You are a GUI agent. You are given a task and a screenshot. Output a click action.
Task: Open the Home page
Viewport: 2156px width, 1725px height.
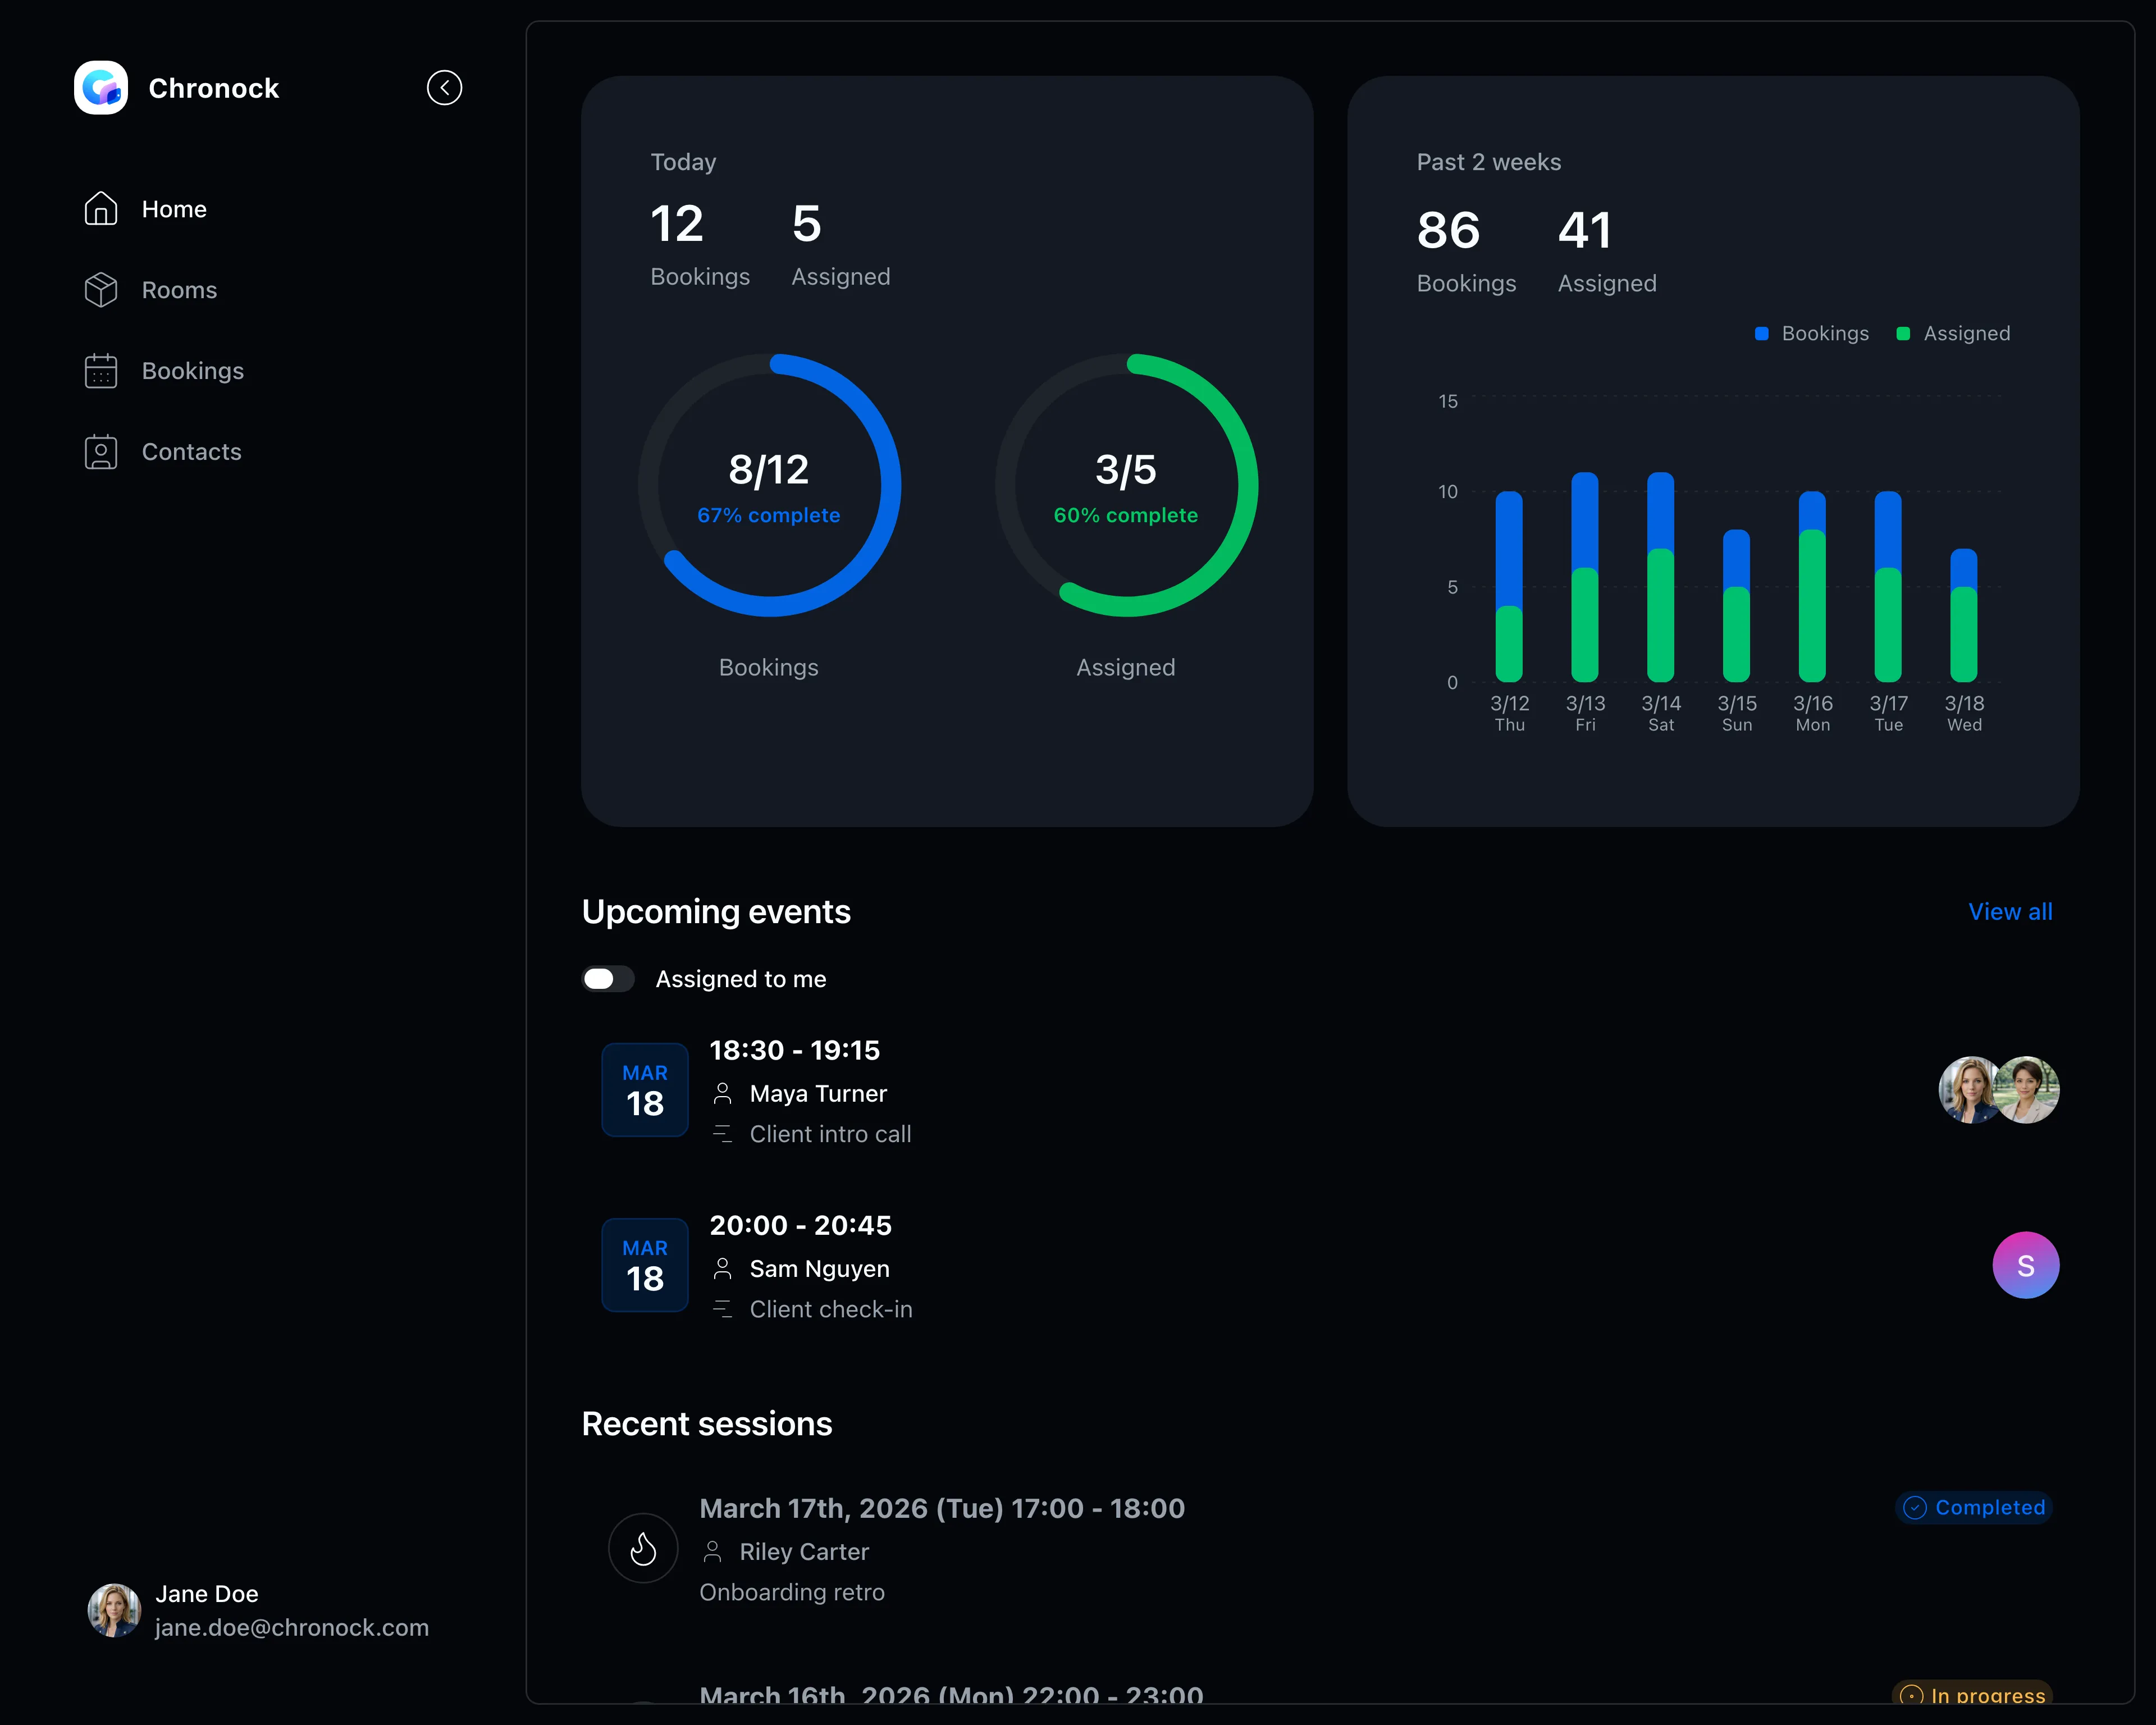[174, 209]
